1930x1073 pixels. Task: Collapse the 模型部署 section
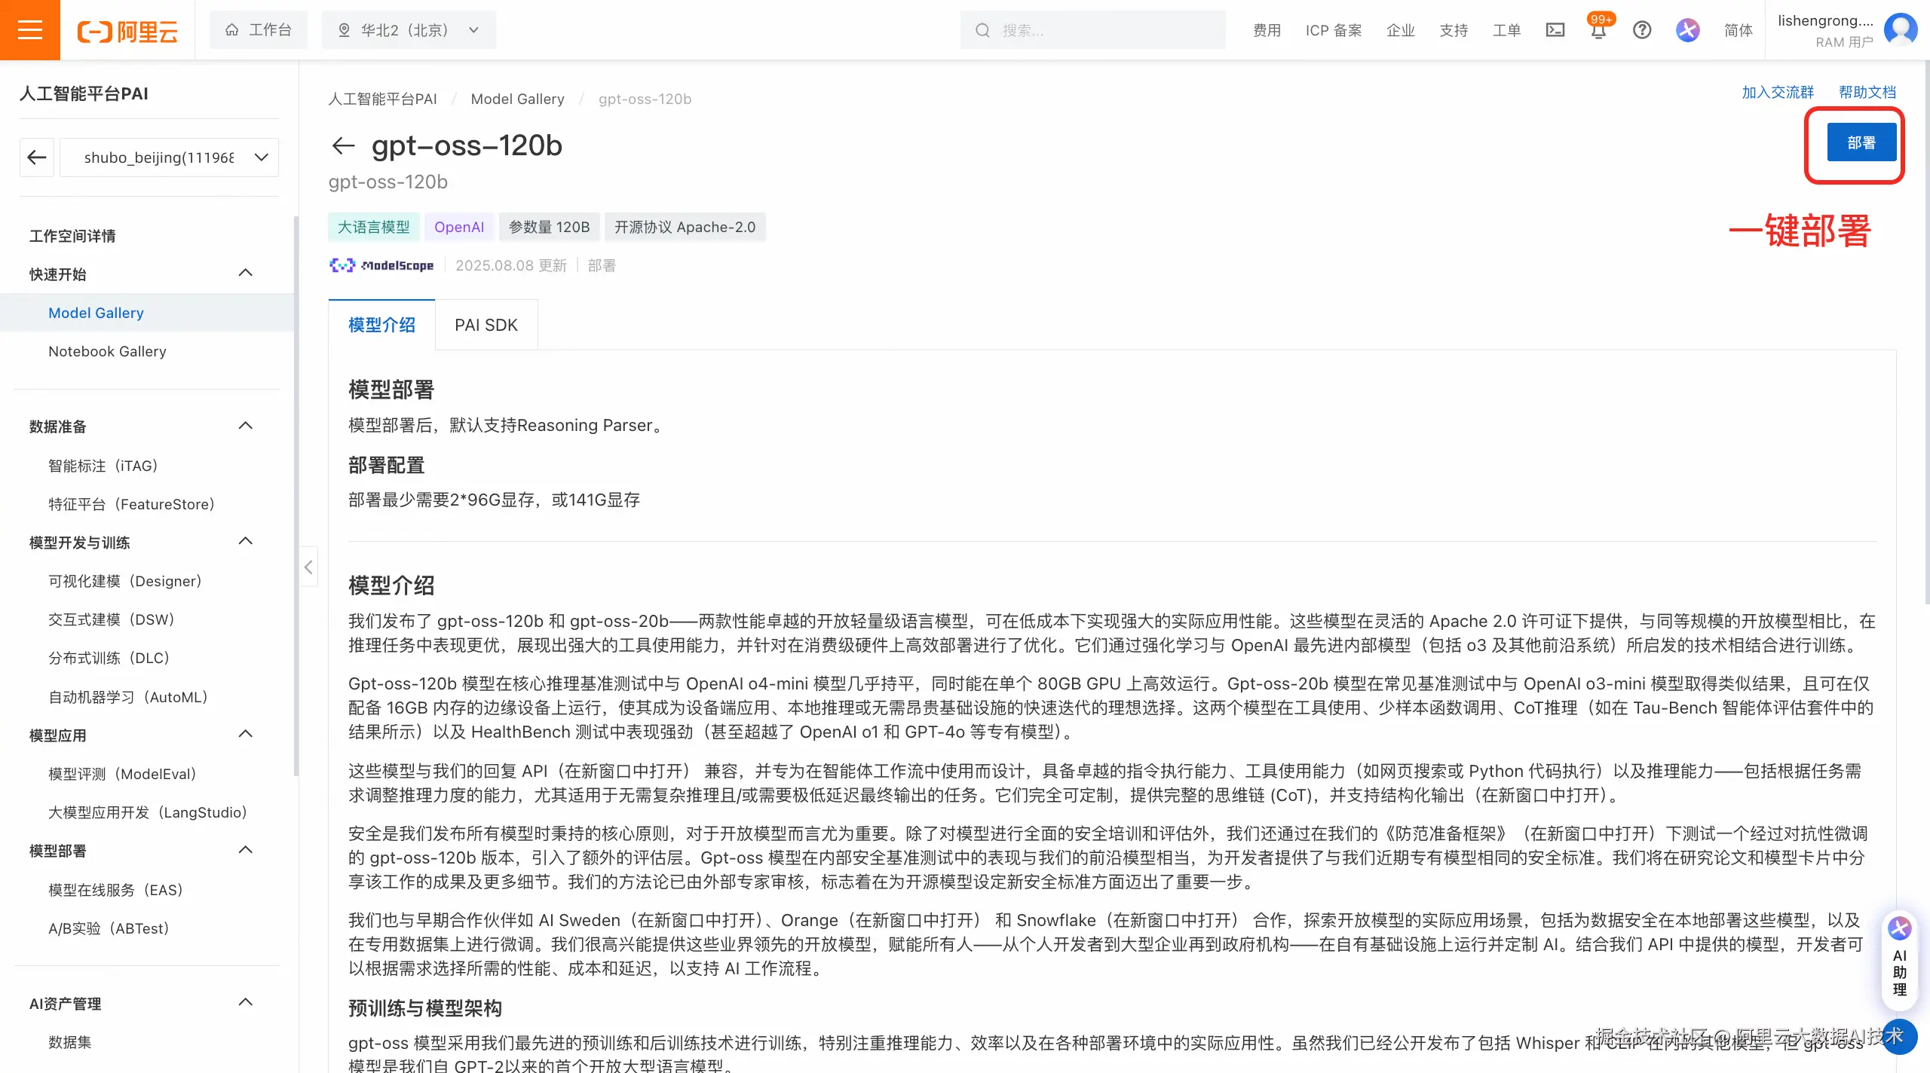tap(245, 850)
